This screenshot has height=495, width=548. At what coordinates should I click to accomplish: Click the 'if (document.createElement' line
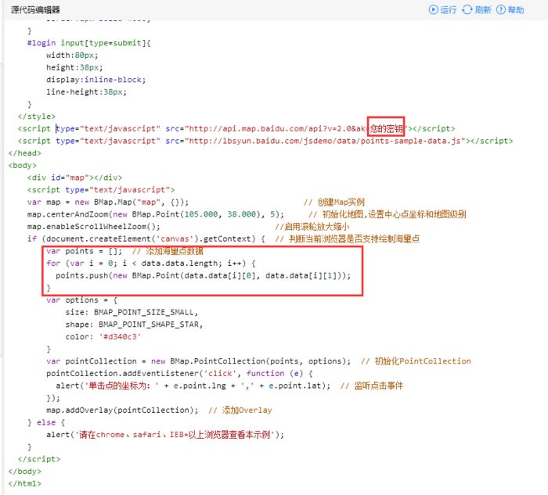(x=146, y=239)
